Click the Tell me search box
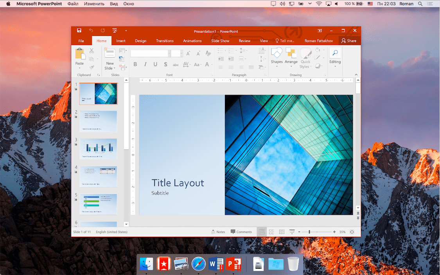 [x=285, y=41]
